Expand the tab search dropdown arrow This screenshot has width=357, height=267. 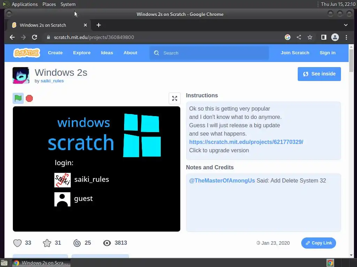coord(345,25)
